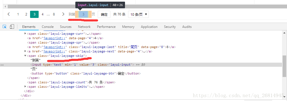Switch to the Network tab

pyautogui.click(x=84, y=27)
